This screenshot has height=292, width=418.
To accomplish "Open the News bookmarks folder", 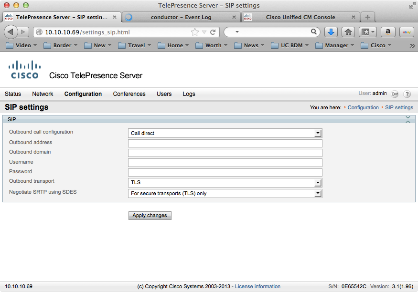I will [249, 45].
